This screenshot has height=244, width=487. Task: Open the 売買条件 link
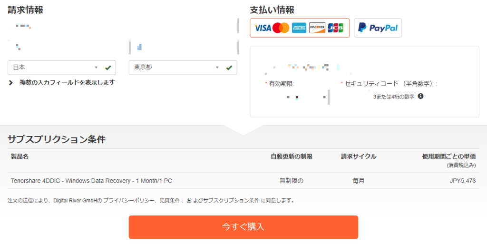pos(170,201)
